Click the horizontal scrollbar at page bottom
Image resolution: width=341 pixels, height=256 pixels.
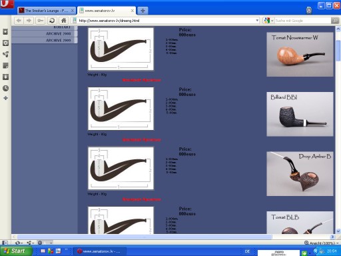(x=145, y=237)
